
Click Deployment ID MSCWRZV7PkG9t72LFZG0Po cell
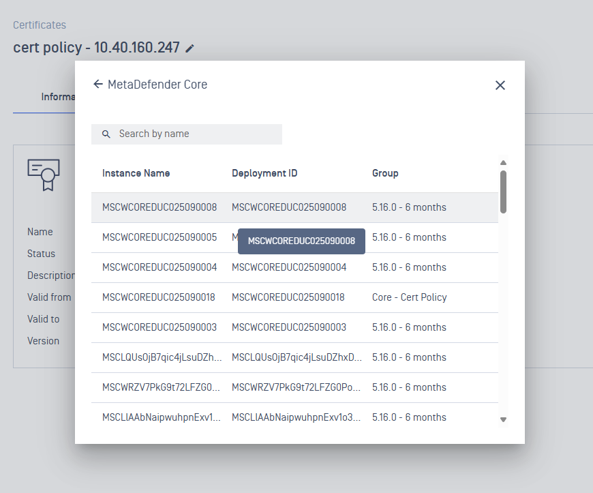point(296,387)
